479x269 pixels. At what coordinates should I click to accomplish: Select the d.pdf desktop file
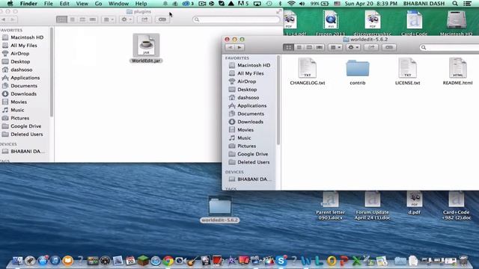point(414,203)
